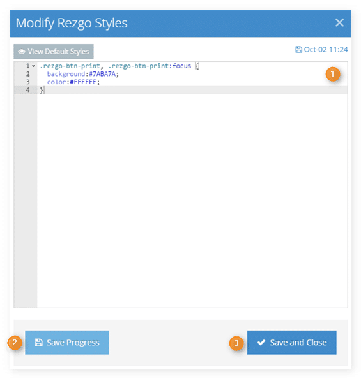Select line number 2 in the gutter
Viewport: 361px width, 379px height.
pyautogui.click(x=28, y=74)
